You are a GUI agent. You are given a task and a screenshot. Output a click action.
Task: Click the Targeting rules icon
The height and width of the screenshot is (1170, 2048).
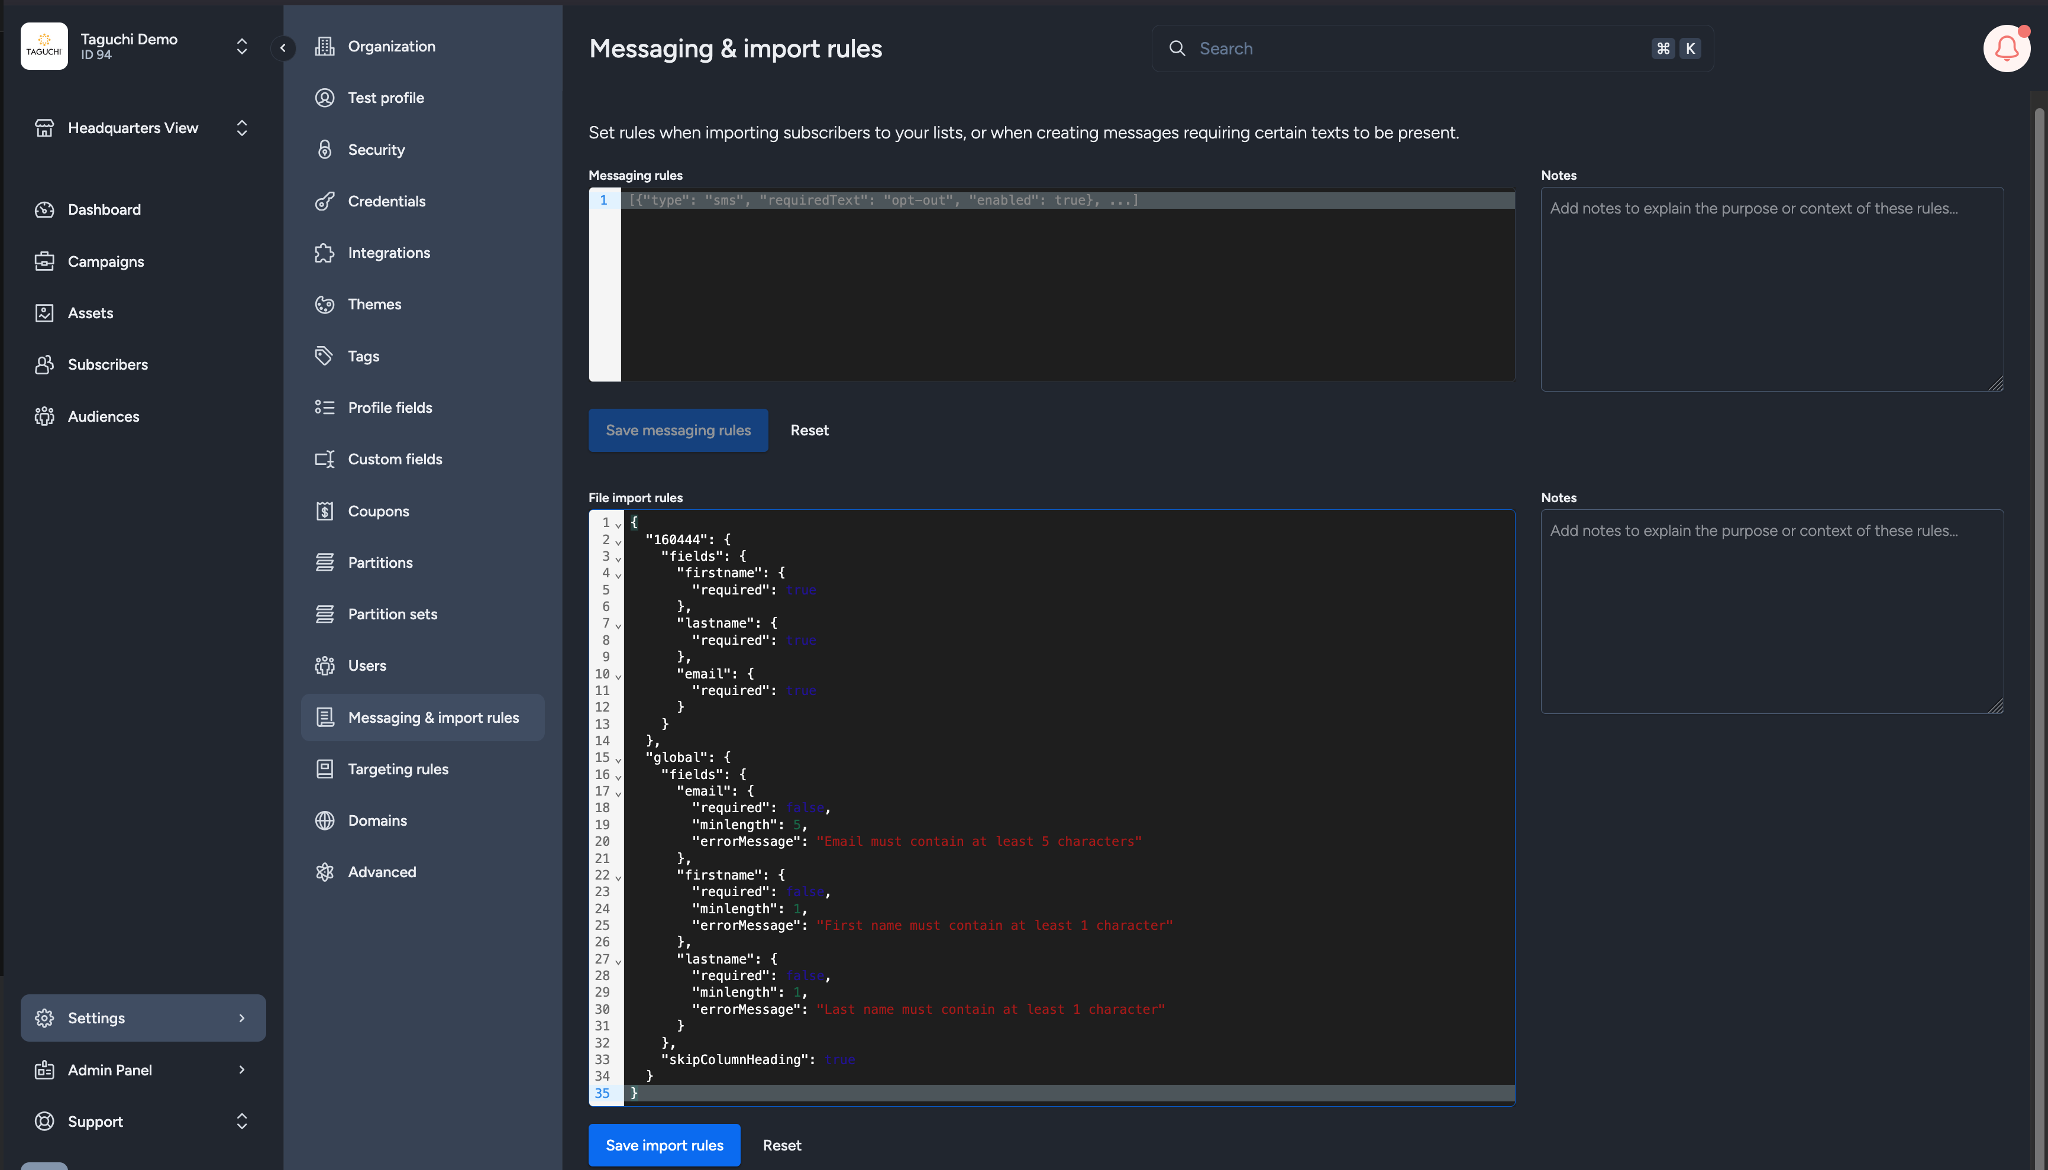tap(325, 769)
